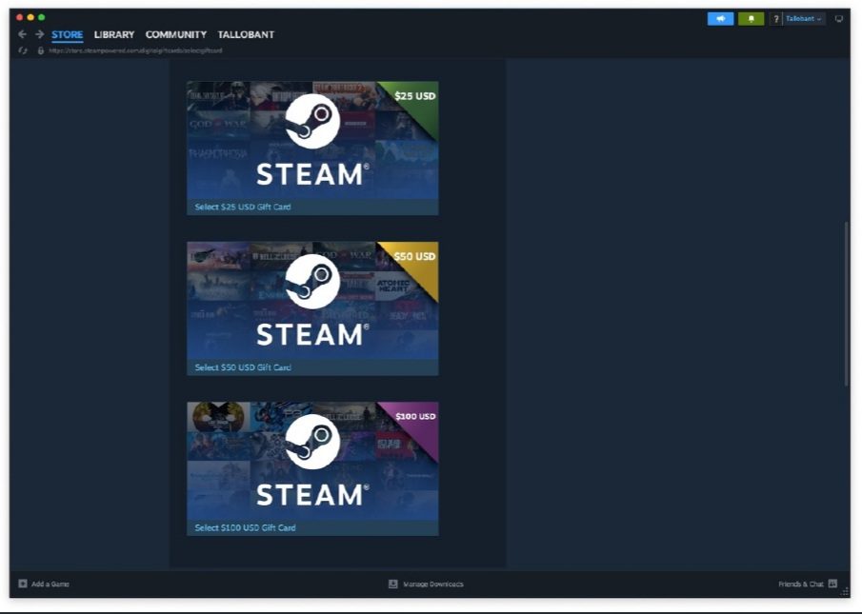Open announcements via the megaphone icon
This screenshot has height=614, width=862.
tap(720, 18)
